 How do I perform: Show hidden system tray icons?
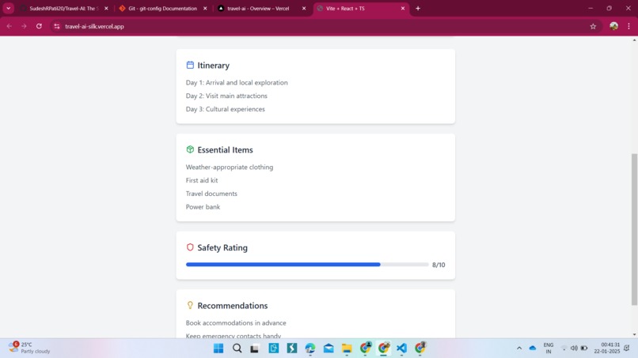click(x=519, y=348)
